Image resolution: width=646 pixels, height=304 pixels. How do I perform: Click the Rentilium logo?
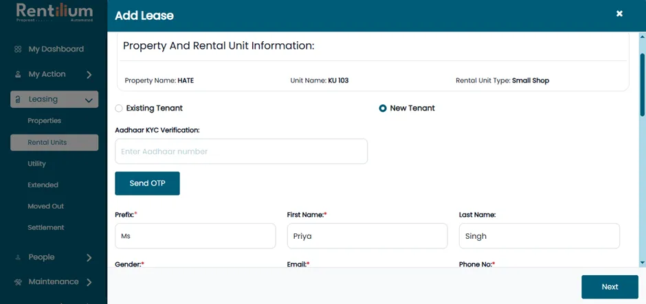click(x=54, y=13)
